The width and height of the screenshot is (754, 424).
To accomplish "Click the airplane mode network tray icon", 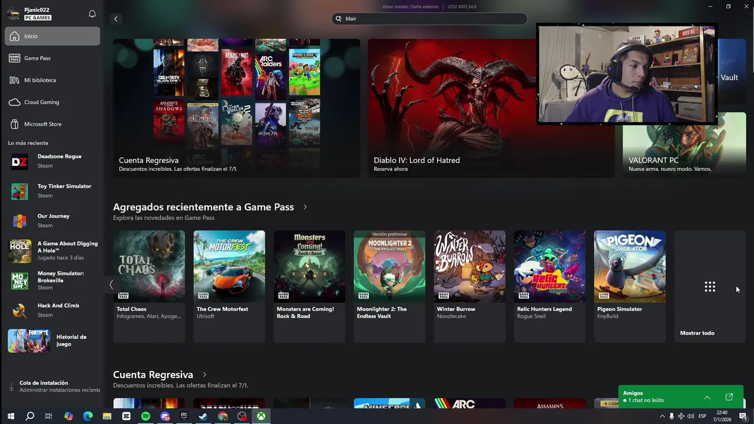I will (681, 416).
